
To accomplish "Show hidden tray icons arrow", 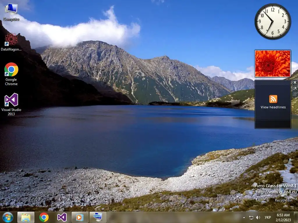I will click(244, 217).
